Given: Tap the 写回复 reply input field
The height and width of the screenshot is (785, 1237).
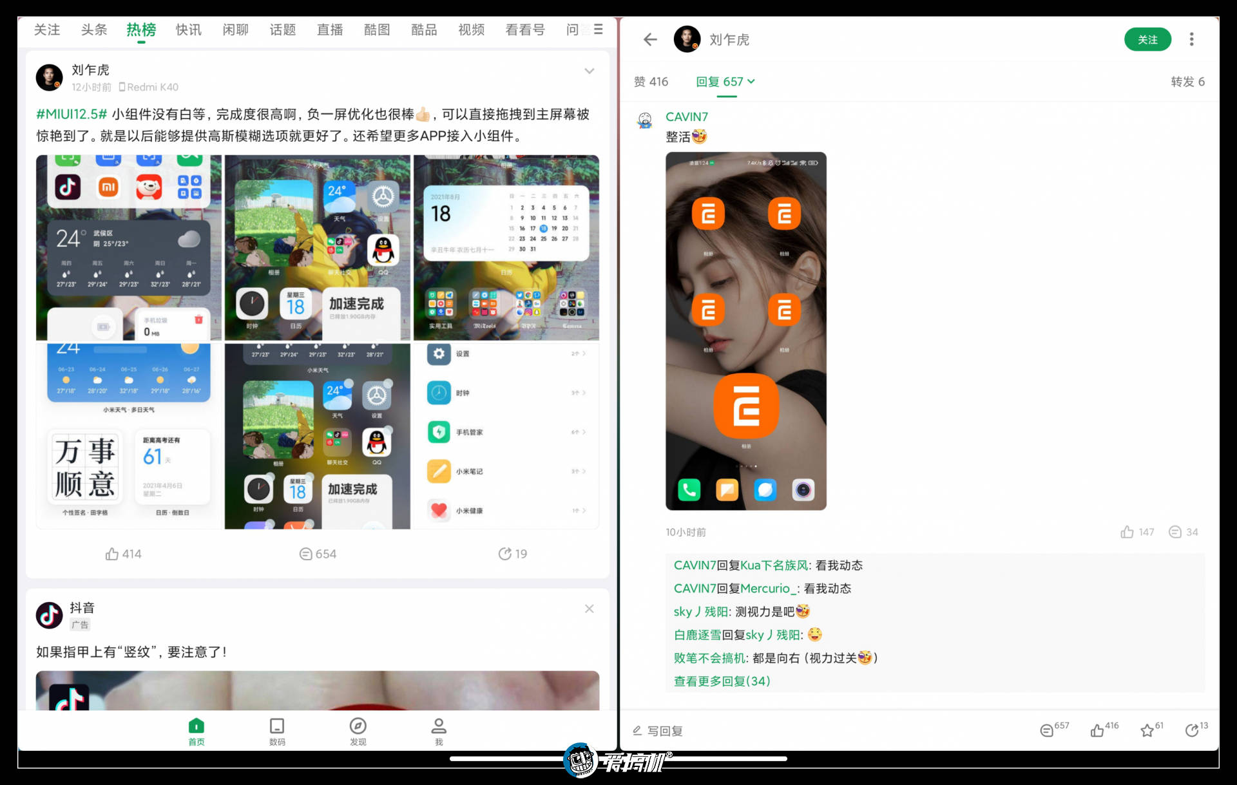Looking at the screenshot, I should (657, 731).
